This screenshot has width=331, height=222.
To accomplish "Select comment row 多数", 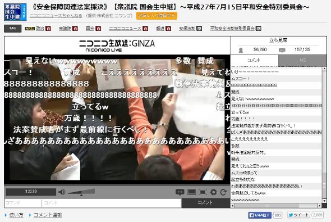I will (x=276, y=146).
